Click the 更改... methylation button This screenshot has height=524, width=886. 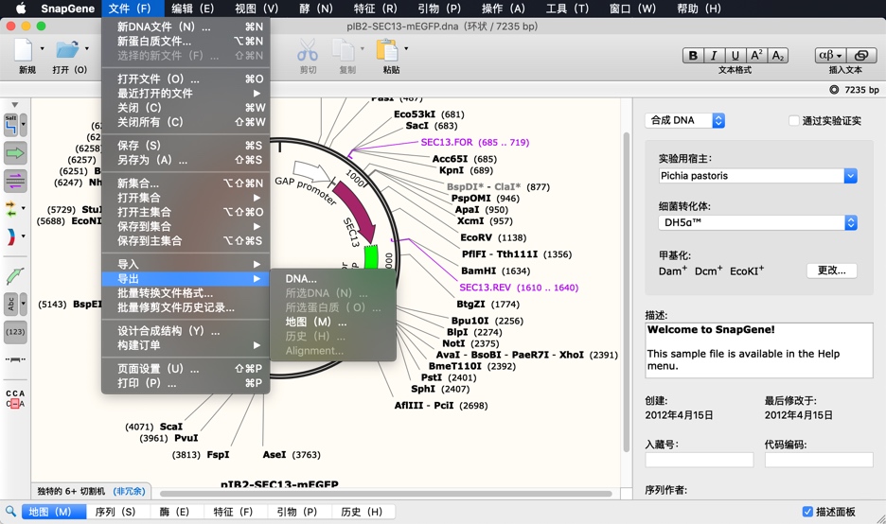pos(831,271)
